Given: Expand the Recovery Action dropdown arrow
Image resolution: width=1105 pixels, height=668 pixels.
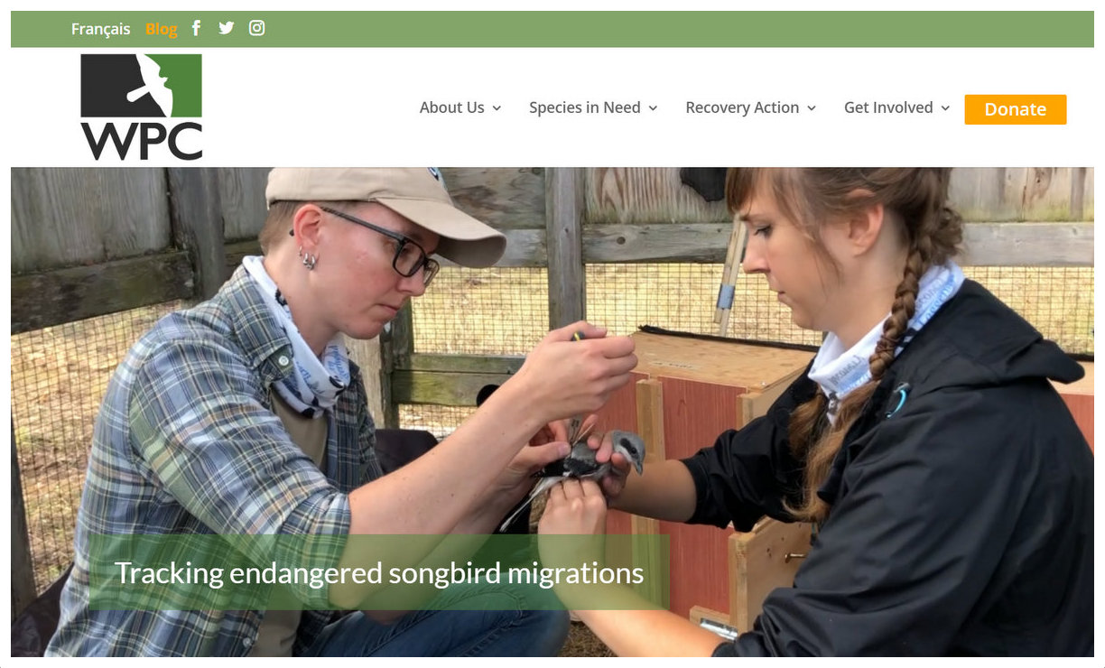Looking at the screenshot, I should (x=812, y=108).
